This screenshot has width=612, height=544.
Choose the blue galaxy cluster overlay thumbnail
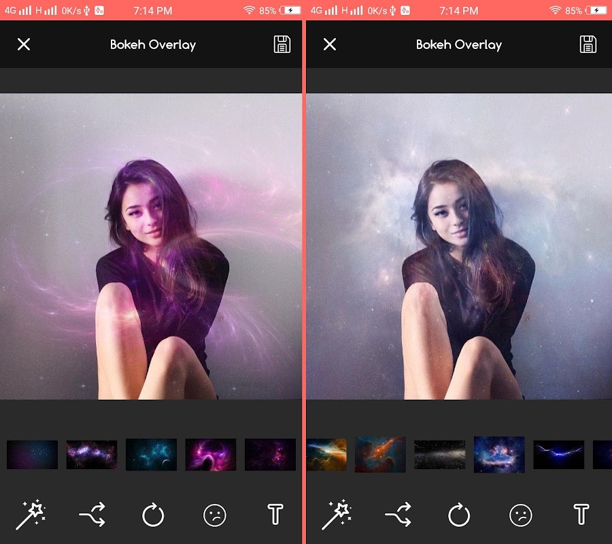click(499, 455)
